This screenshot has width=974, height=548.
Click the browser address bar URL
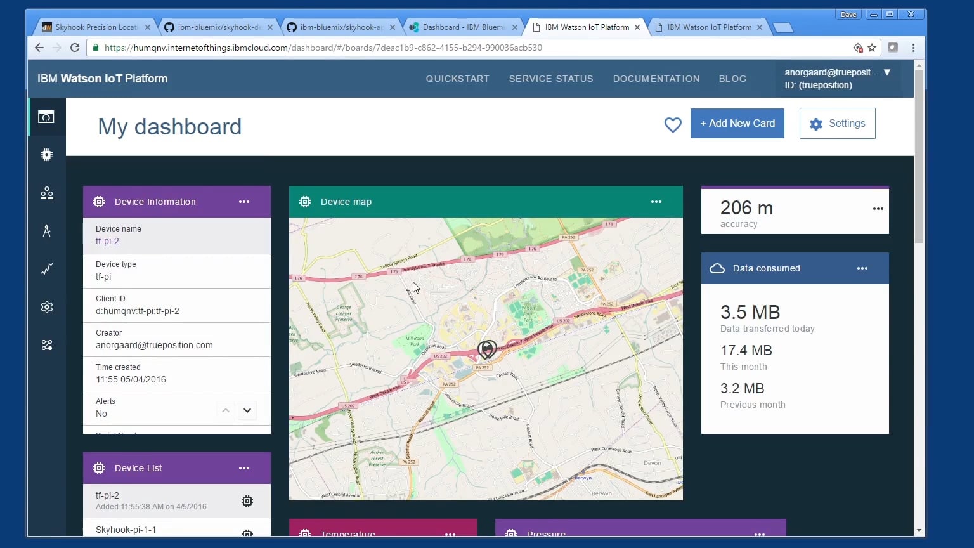(x=323, y=48)
